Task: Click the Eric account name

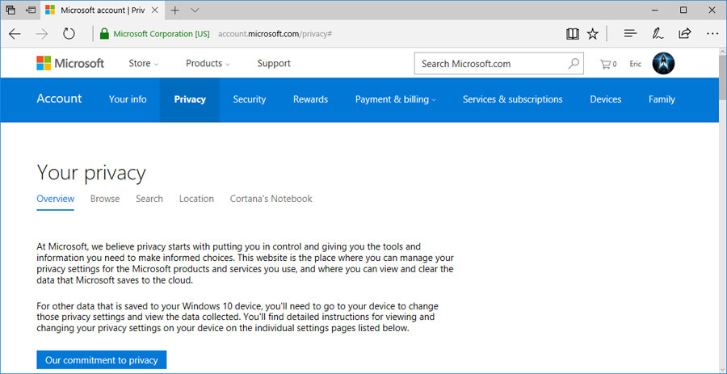Action: point(636,64)
